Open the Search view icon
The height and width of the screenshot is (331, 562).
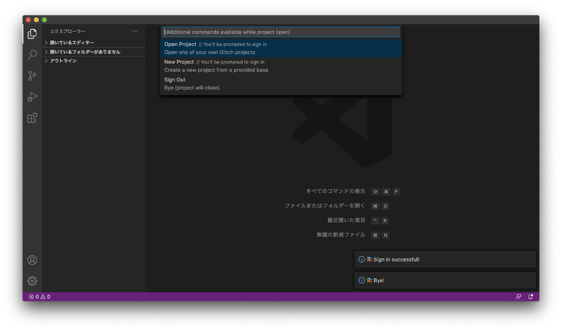coord(32,55)
